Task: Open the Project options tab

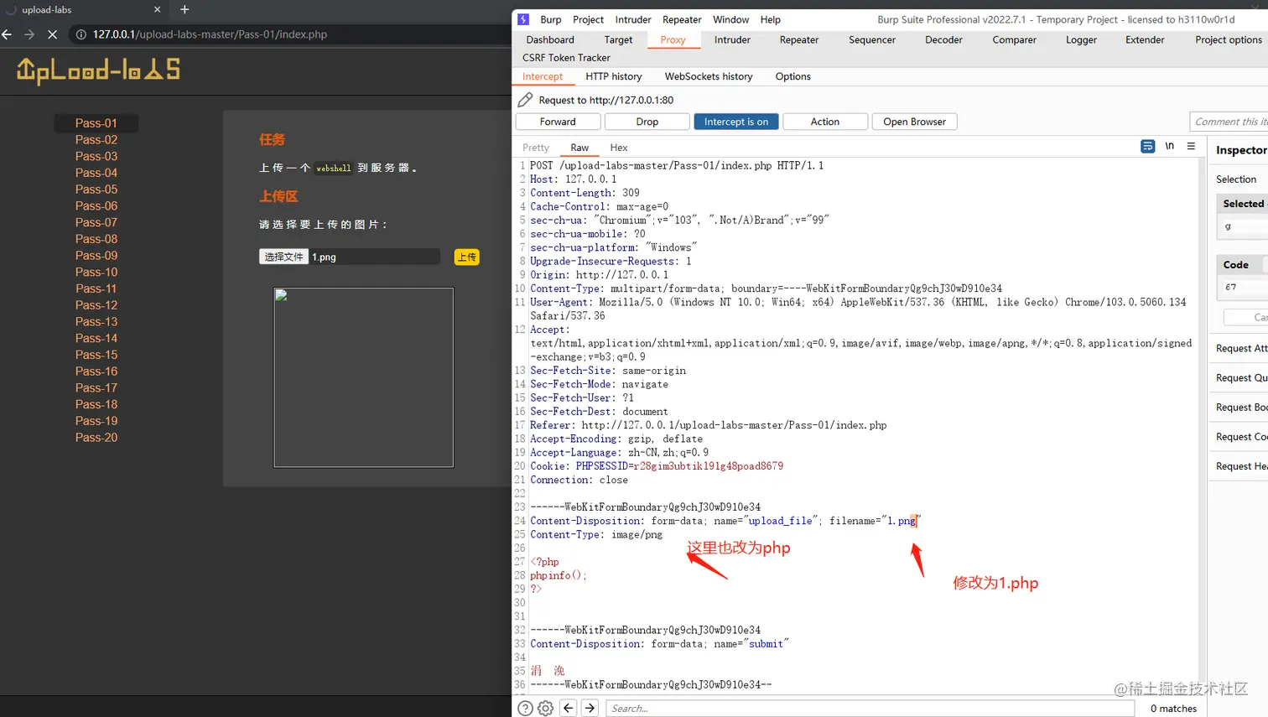Action: click(1228, 39)
